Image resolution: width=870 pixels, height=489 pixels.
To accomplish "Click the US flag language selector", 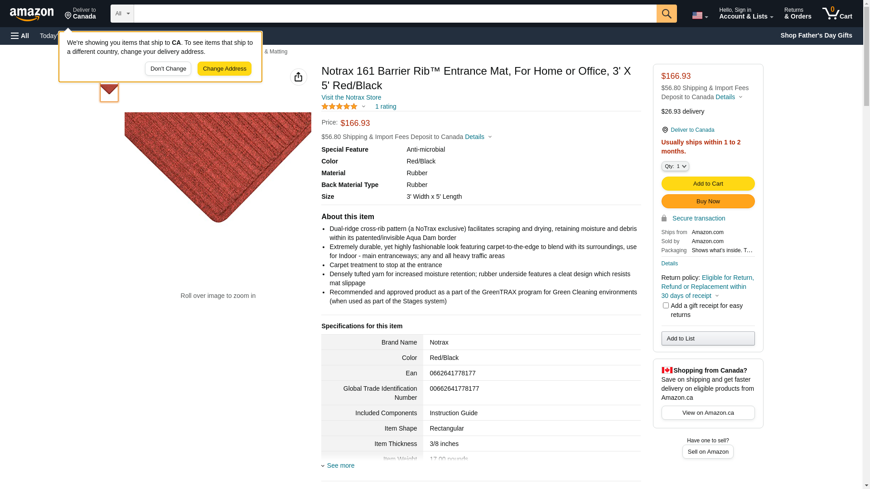I will pyautogui.click(x=699, y=15).
